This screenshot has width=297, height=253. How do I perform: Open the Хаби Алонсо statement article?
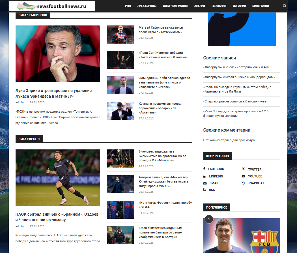pos(164,82)
